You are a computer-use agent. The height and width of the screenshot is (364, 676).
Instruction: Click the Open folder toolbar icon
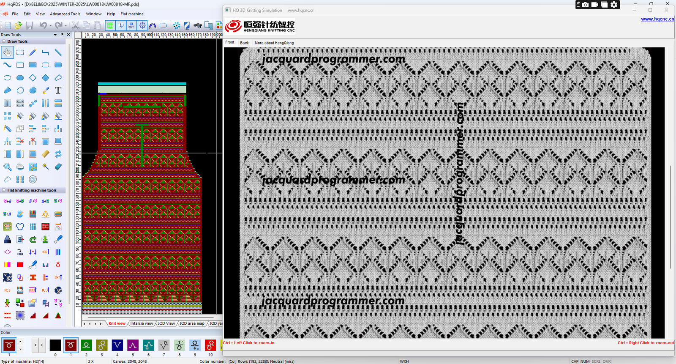19,26
